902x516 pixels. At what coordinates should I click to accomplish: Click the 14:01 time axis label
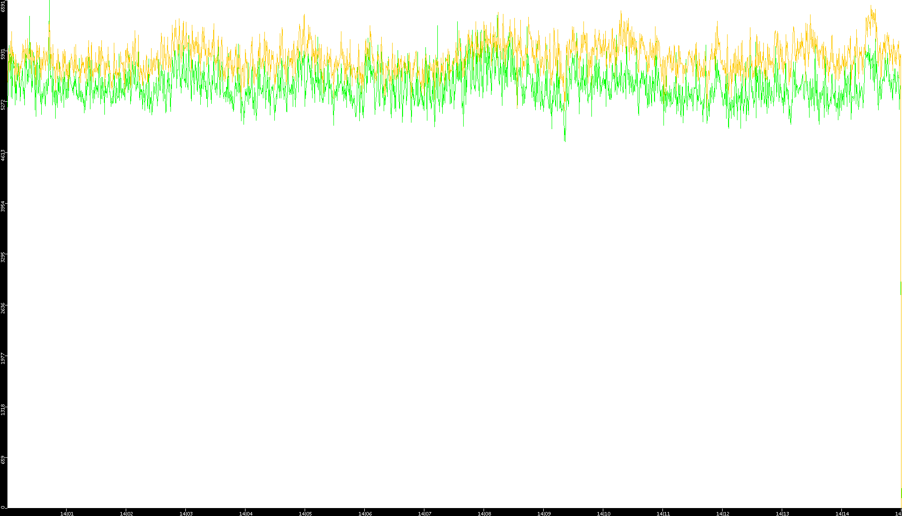pos(67,514)
